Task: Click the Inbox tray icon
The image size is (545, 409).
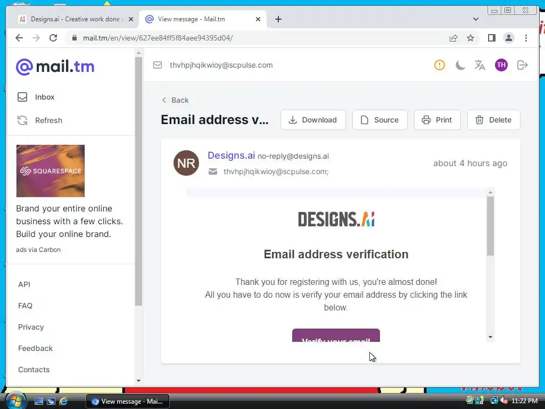Action: pyautogui.click(x=22, y=97)
